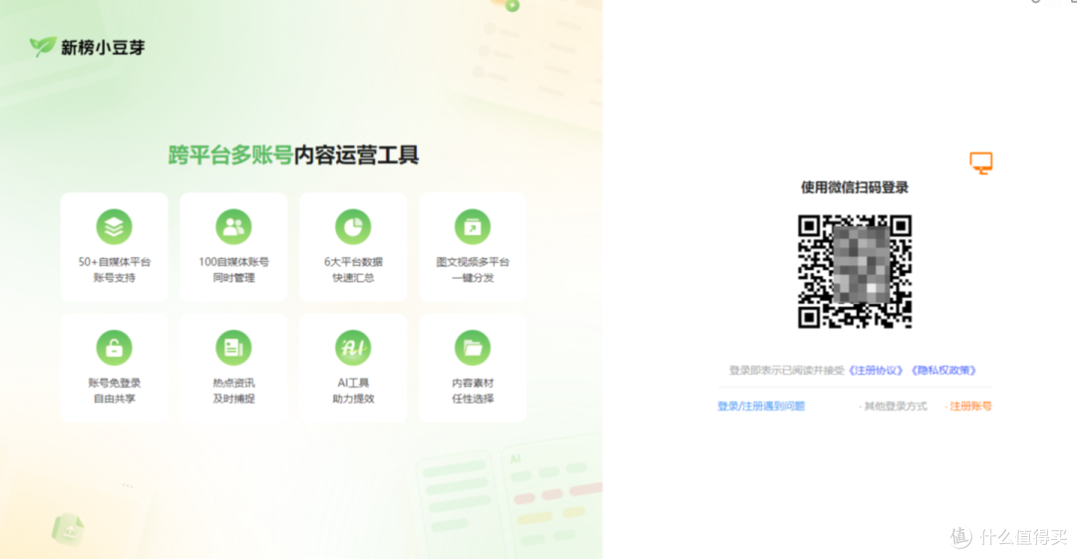The height and width of the screenshot is (559, 1077).
Task: Click the 图文视频多平台 一键分发 caption
Action: point(473,270)
